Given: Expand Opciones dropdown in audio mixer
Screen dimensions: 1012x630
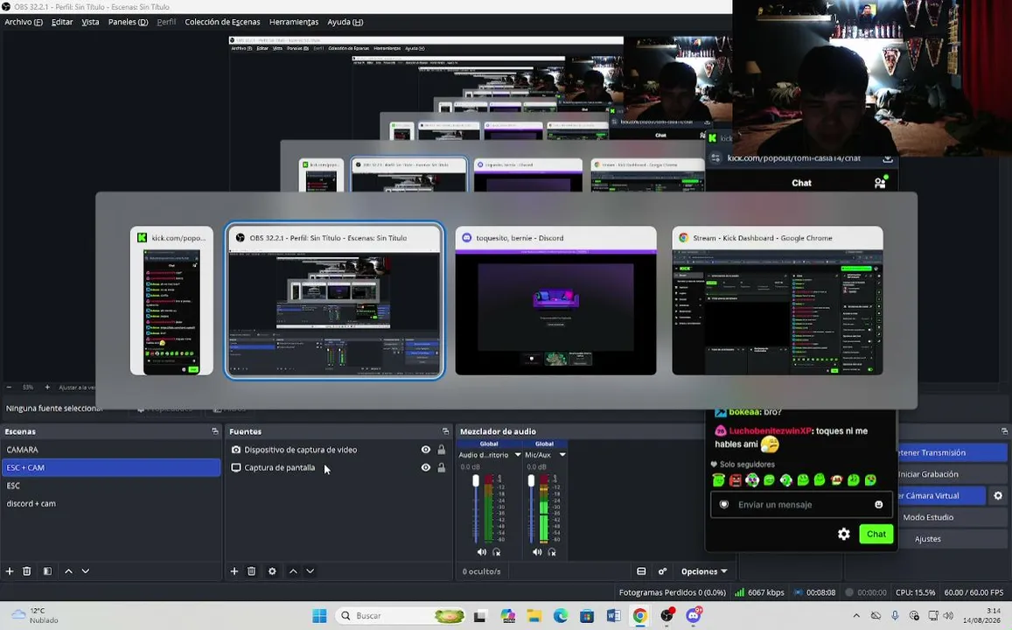Looking at the screenshot, I should tap(704, 571).
